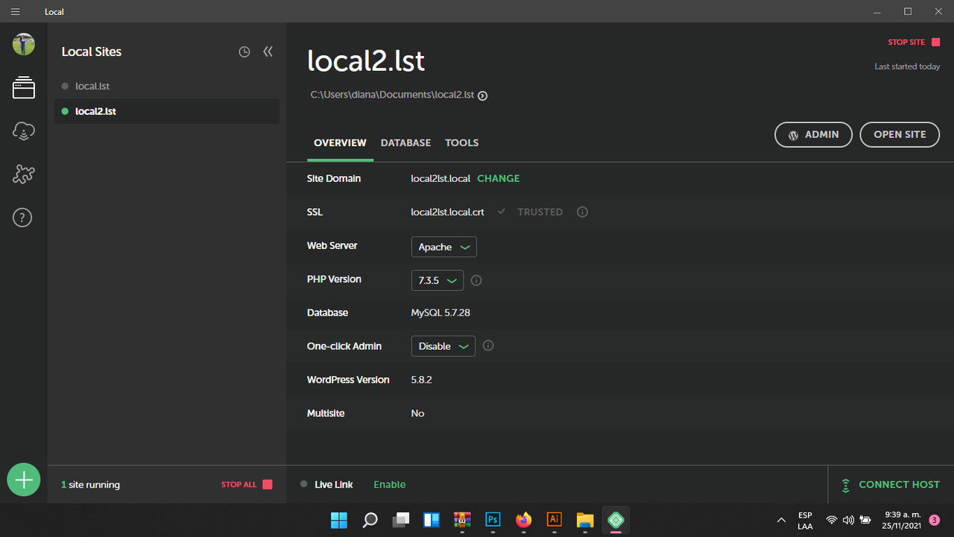The image size is (954, 537).
Task: Open Widgets icon on the taskbar
Action: pos(432,520)
